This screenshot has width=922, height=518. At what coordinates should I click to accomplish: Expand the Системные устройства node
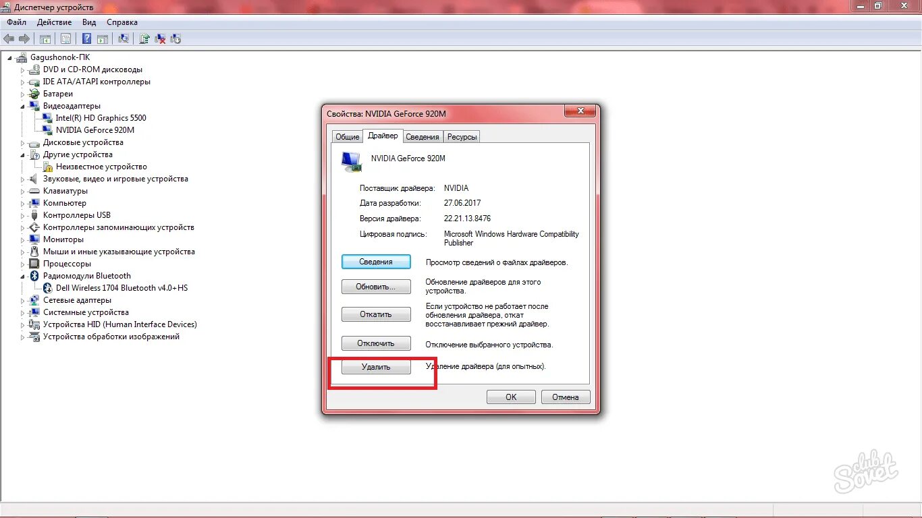click(x=22, y=312)
